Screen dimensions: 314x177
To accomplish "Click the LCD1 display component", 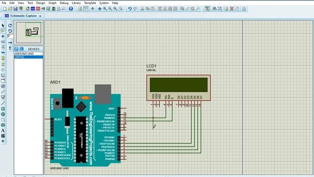I will [x=179, y=88].
